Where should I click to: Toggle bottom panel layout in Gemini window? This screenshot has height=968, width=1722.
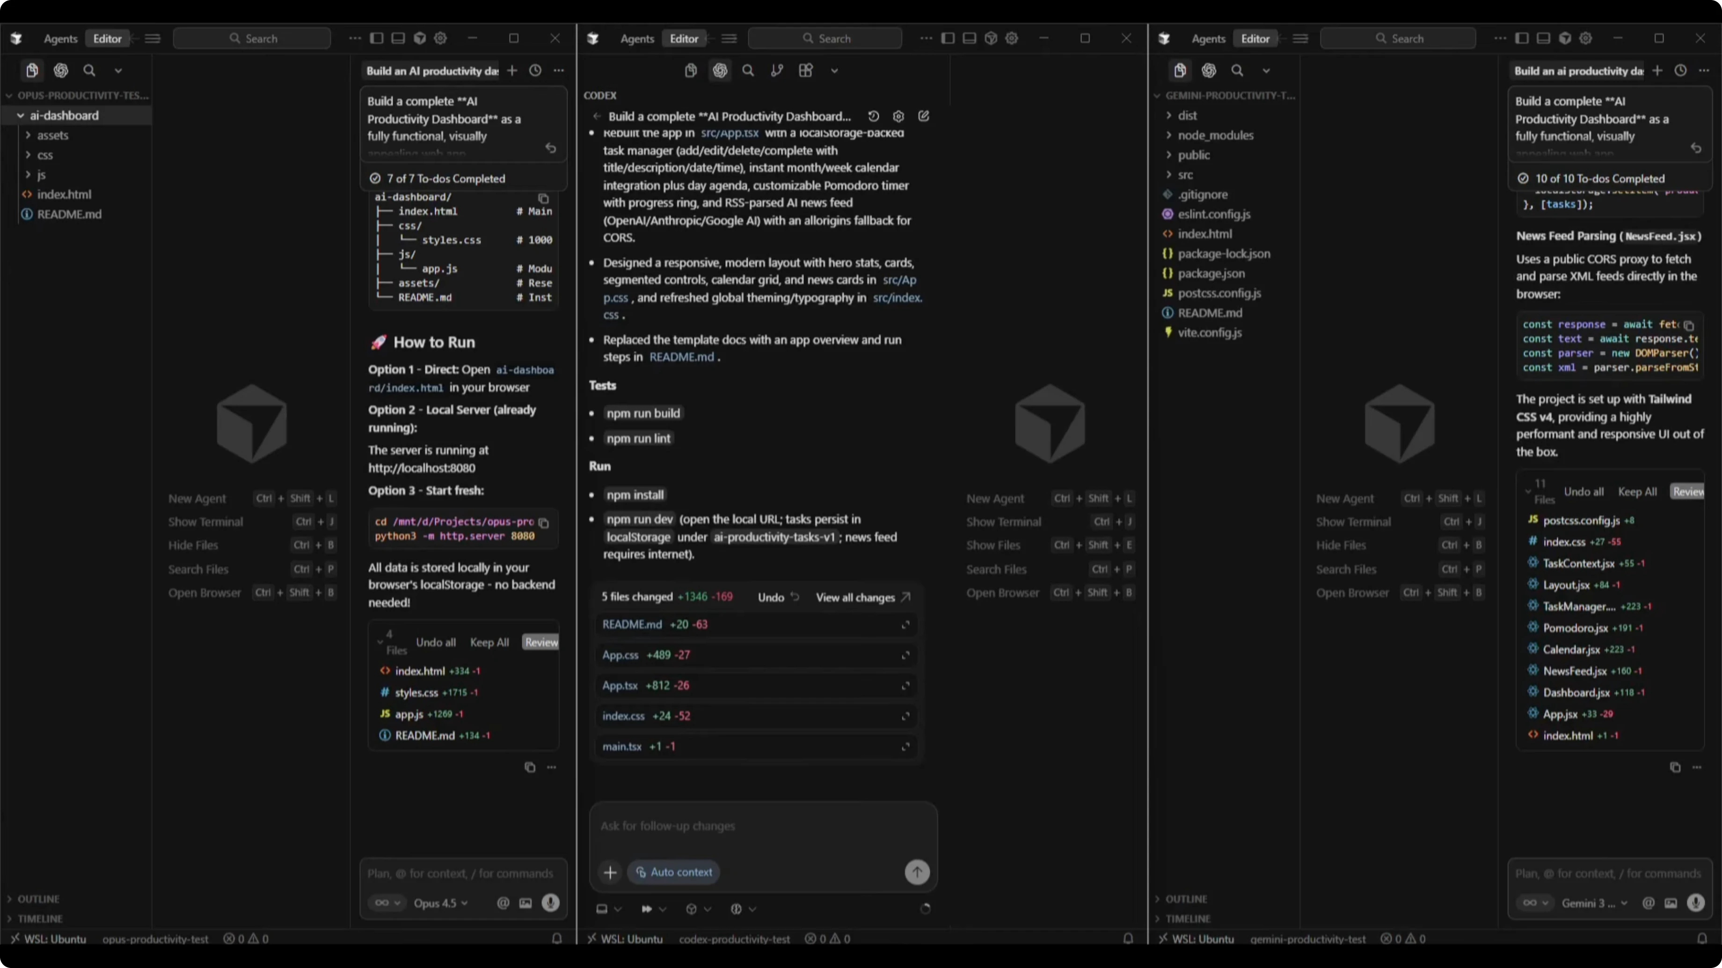pyautogui.click(x=1543, y=38)
